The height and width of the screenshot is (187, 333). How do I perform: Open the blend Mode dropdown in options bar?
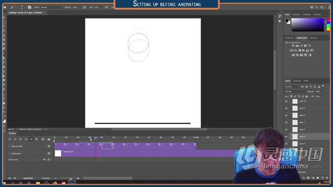51,7
